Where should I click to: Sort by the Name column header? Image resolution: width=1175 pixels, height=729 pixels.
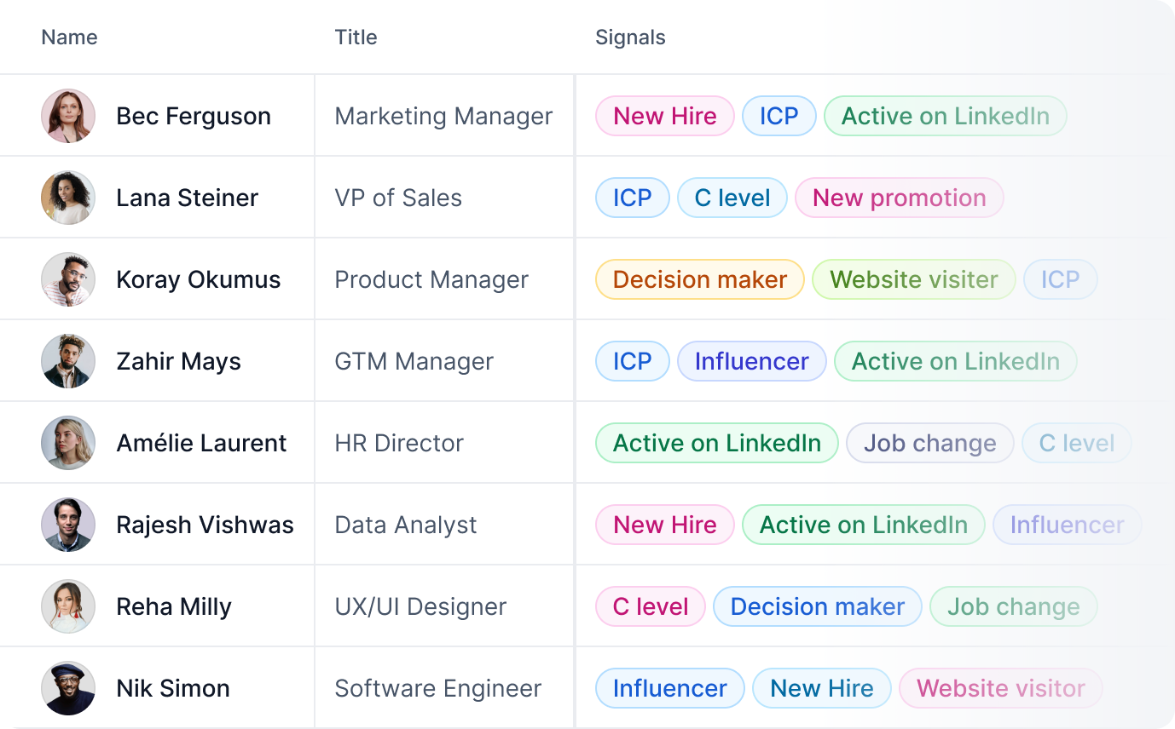click(69, 37)
